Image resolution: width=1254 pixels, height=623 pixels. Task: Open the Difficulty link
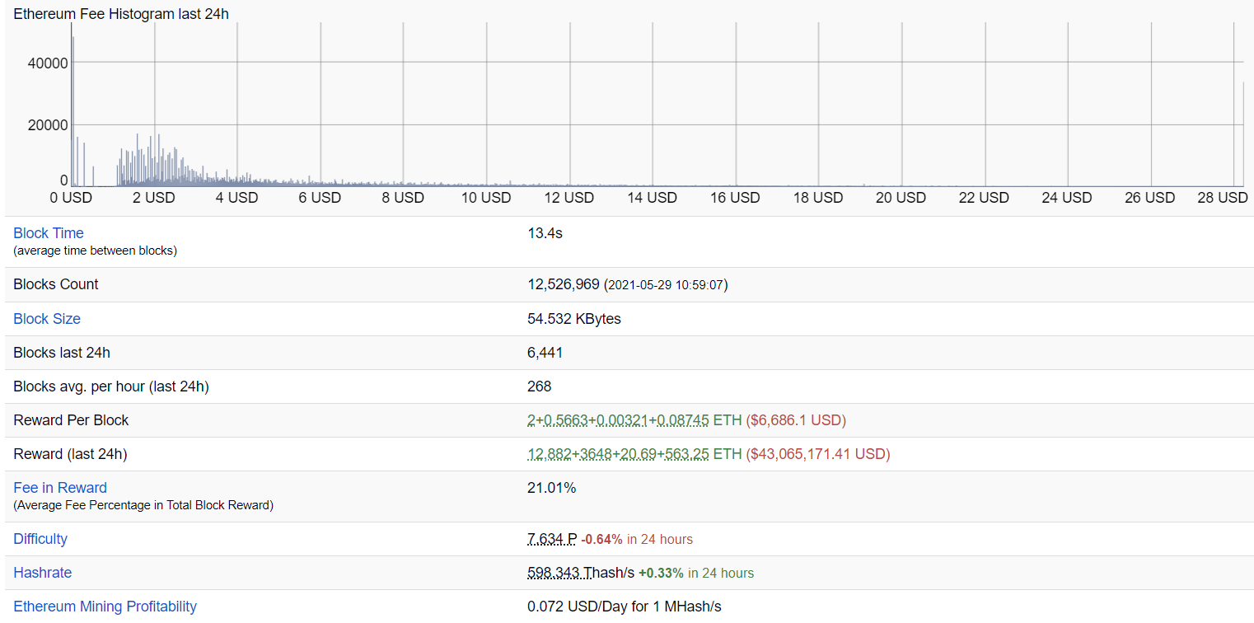pyautogui.click(x=40, y=539)
